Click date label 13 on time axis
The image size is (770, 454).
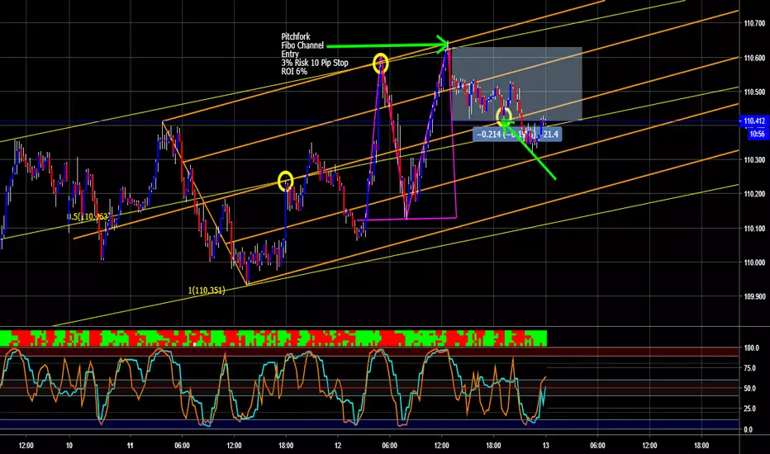tap(545, 446)
